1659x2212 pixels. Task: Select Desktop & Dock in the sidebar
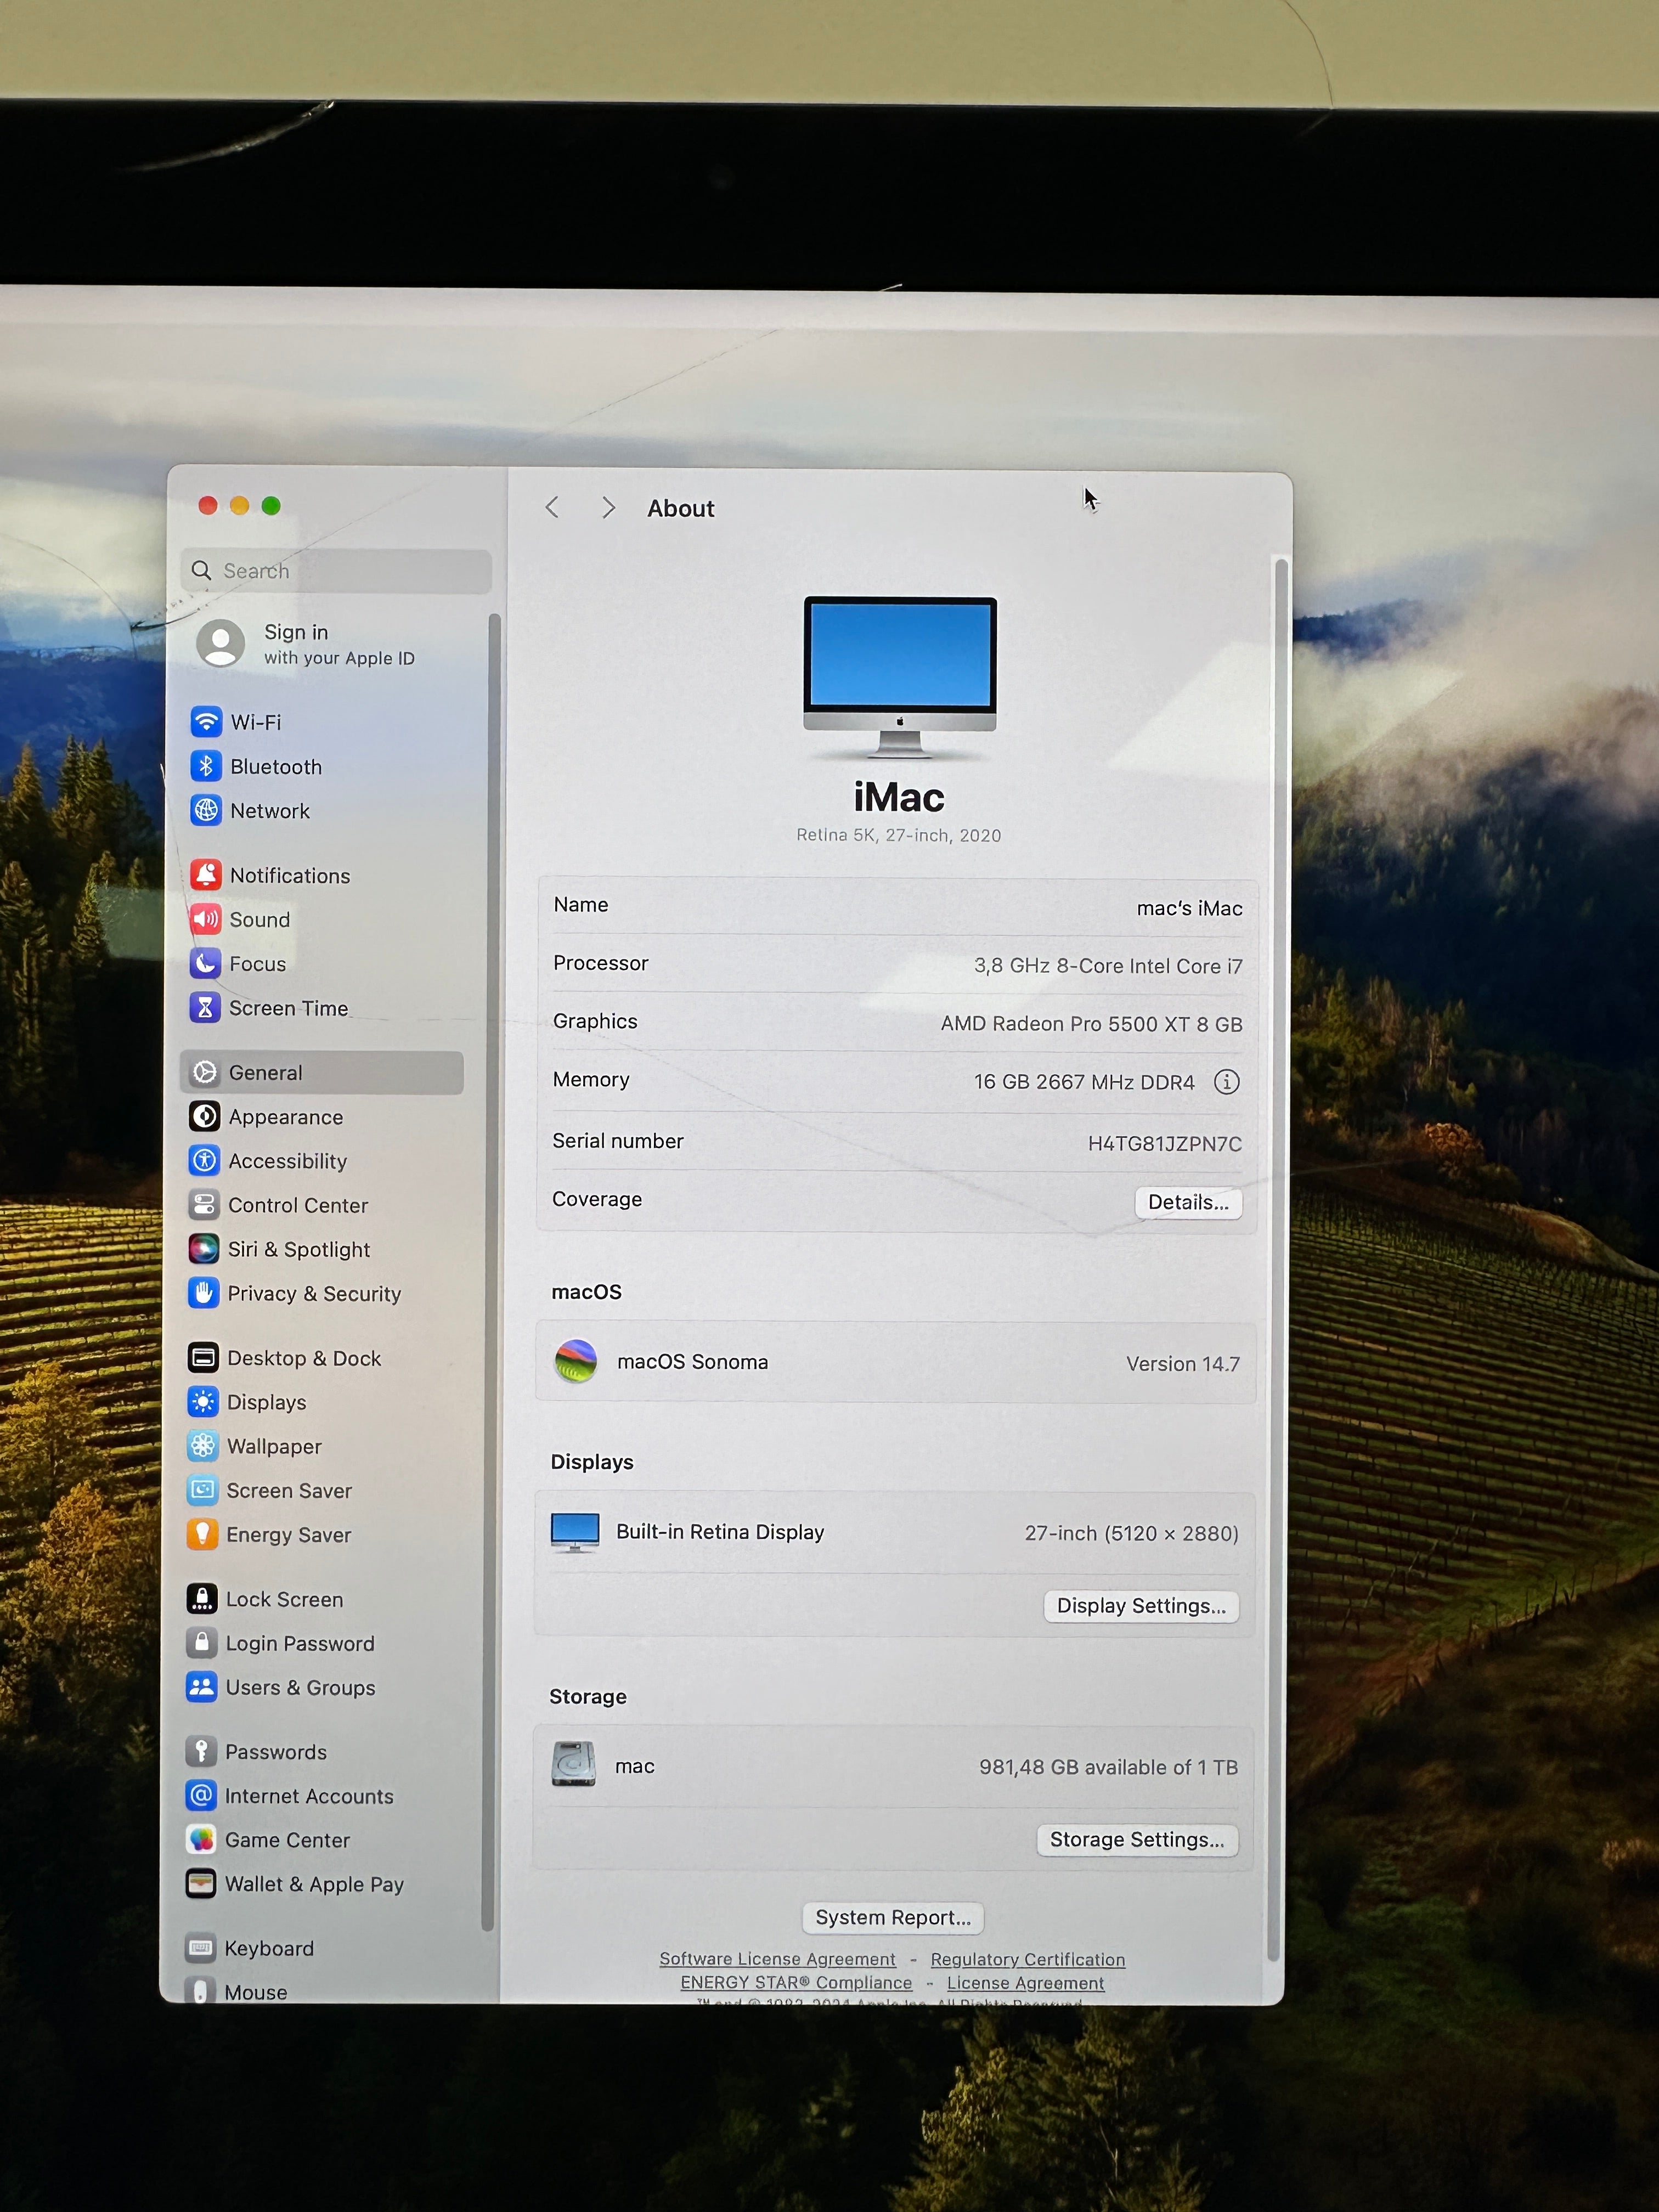click(x=303, y=1358)
